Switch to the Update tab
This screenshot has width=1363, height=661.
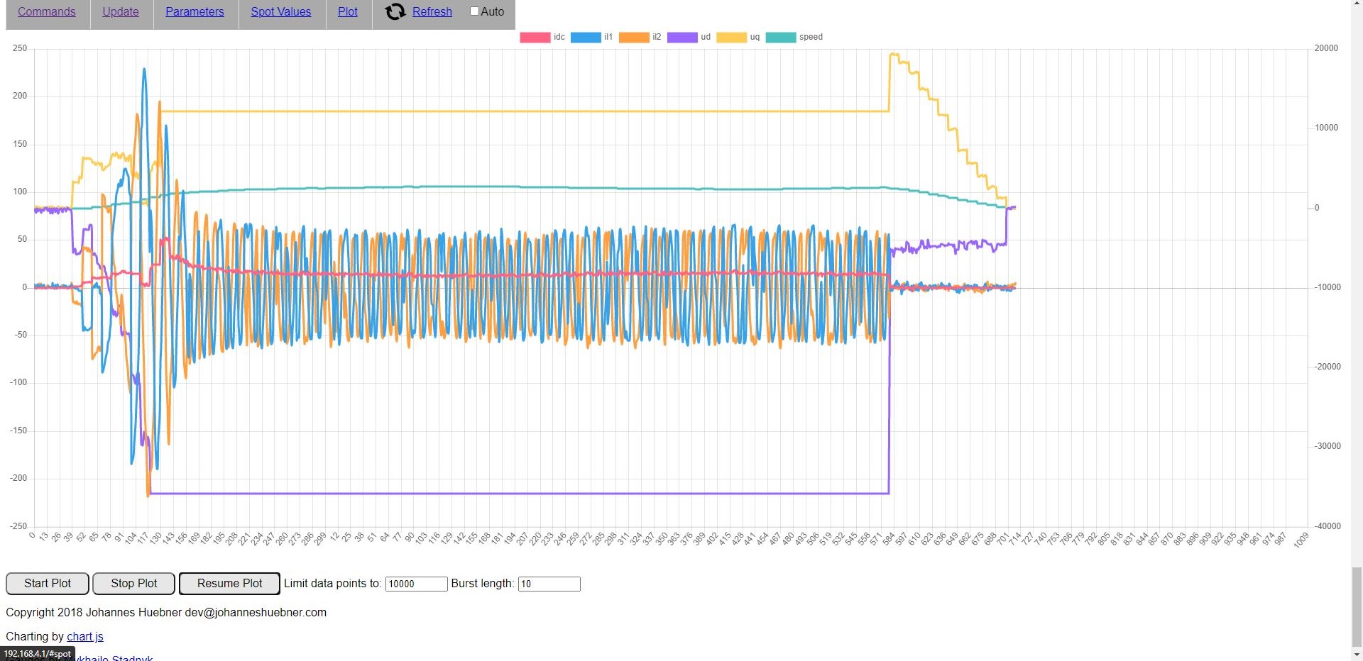121,12
